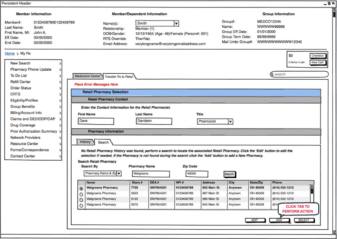Select Walgreens Pharmacy store 9125 radio button
The width and height of the screenshot is (337, 239).
pos(81,200)
